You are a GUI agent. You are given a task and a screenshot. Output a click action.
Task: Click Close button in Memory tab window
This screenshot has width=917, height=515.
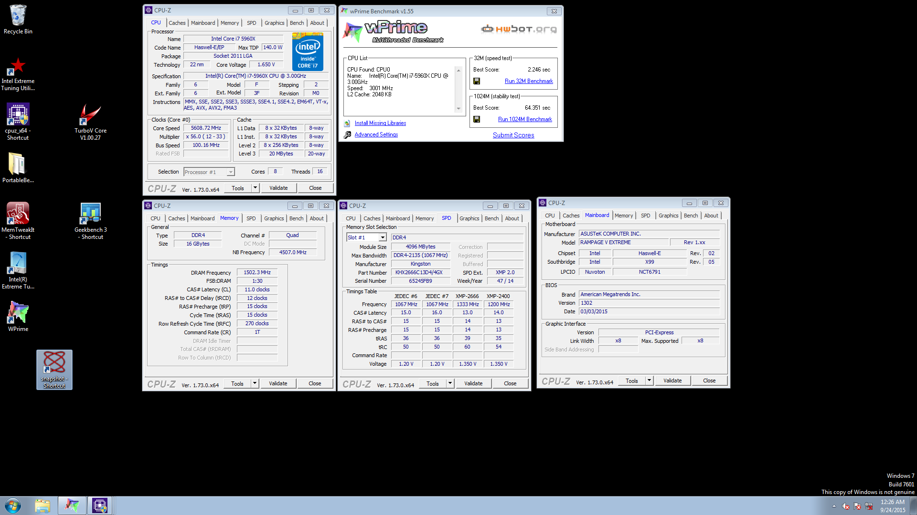[x=315, y=383]
